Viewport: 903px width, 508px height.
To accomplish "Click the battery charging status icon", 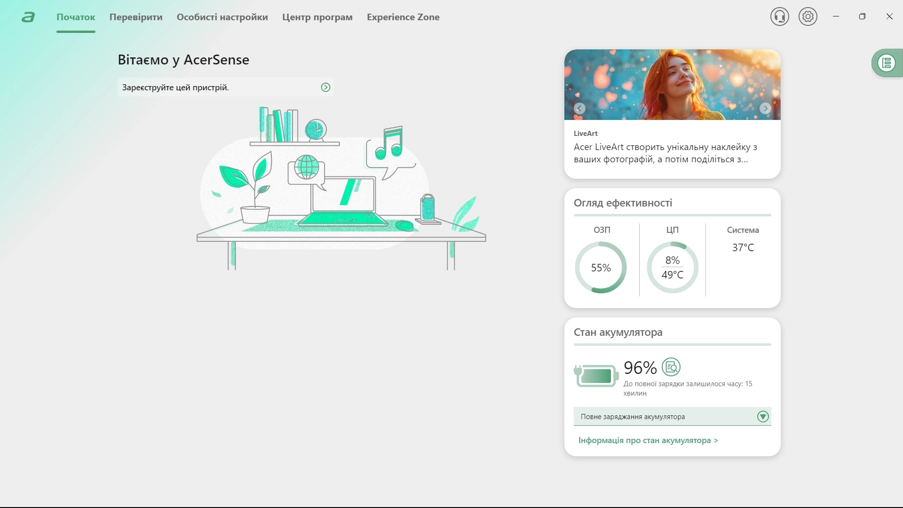I will [595, 376].
